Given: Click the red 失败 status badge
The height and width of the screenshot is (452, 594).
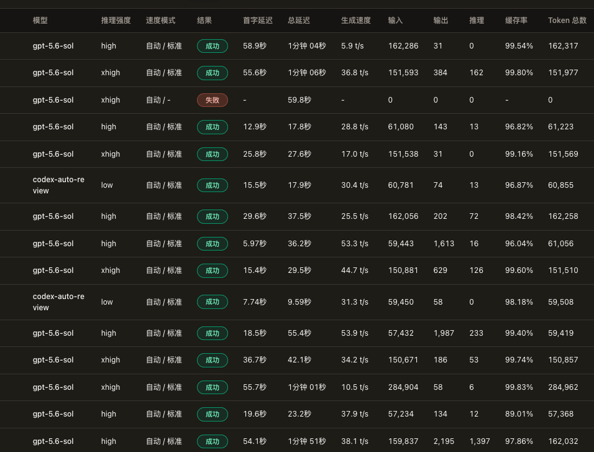Looking at the screenshot, I should (212, 100).
